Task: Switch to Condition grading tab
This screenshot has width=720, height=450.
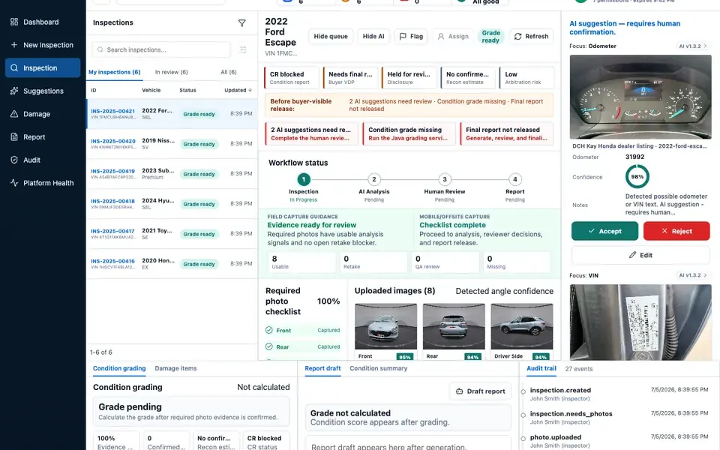Action: 119,368
